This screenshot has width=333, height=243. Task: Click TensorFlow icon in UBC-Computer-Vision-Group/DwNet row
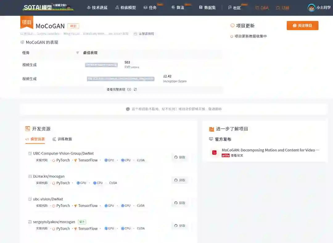point(76,160)
